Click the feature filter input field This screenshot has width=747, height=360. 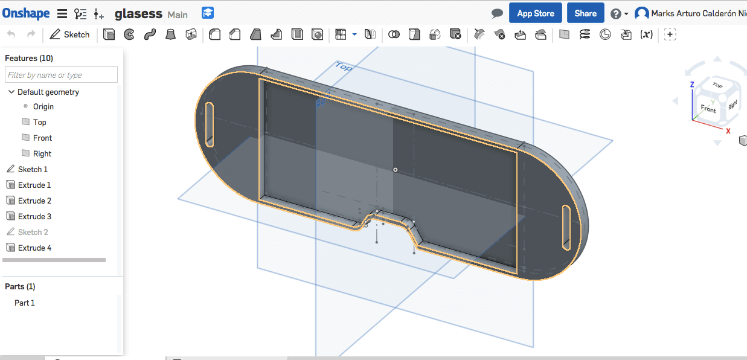(x=60, y=74)
